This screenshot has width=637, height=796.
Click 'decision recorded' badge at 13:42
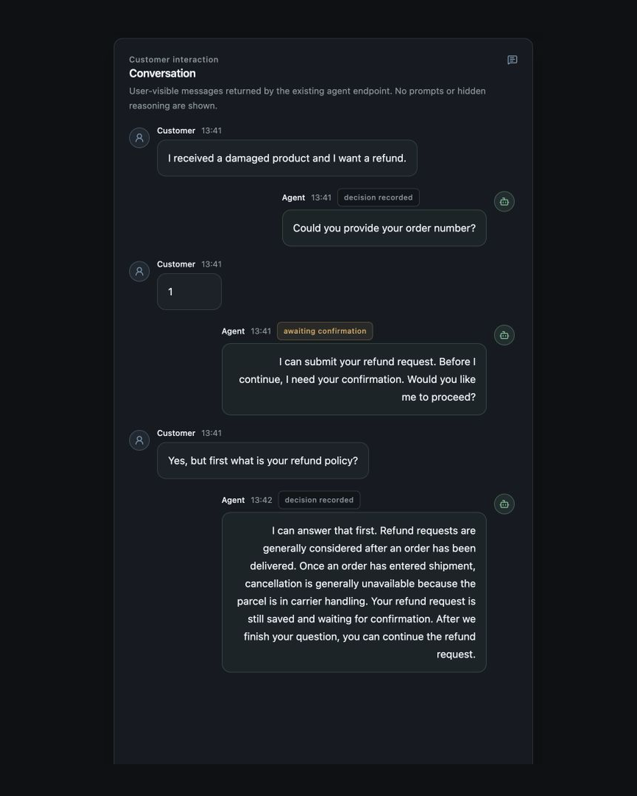319,500
